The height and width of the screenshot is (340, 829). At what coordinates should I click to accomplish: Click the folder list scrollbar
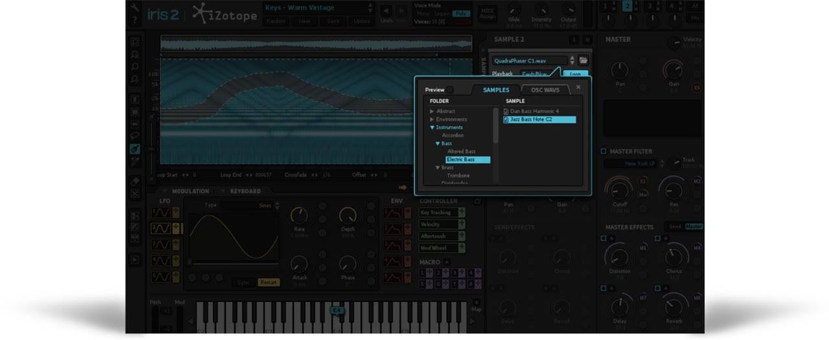pos(496,126)
